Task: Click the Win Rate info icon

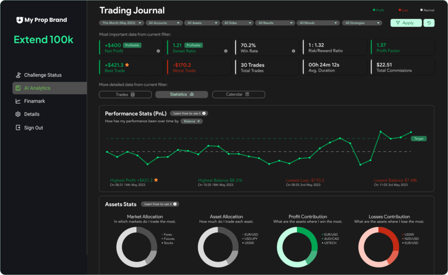Action: click(x=293, y=51)
